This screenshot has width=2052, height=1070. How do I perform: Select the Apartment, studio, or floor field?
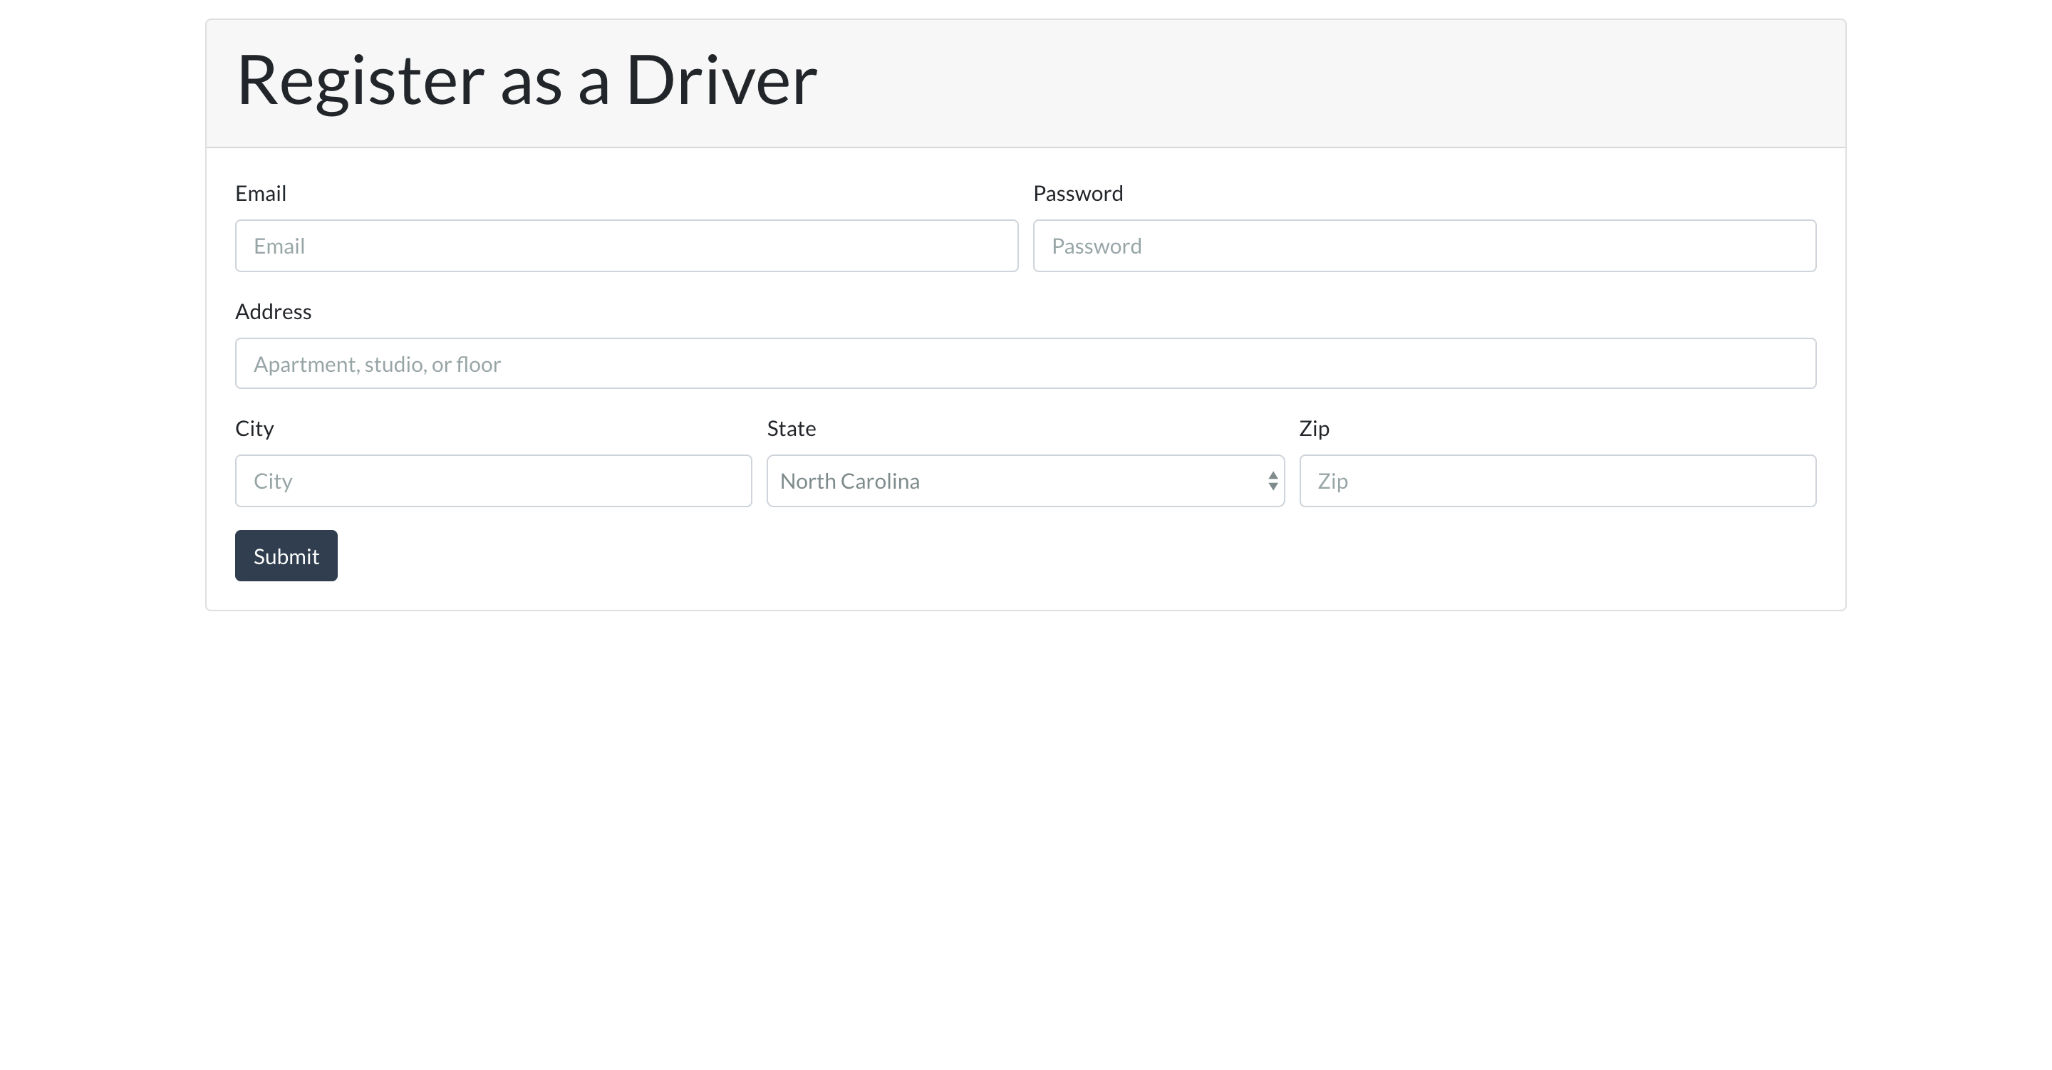click(1025, 363)
